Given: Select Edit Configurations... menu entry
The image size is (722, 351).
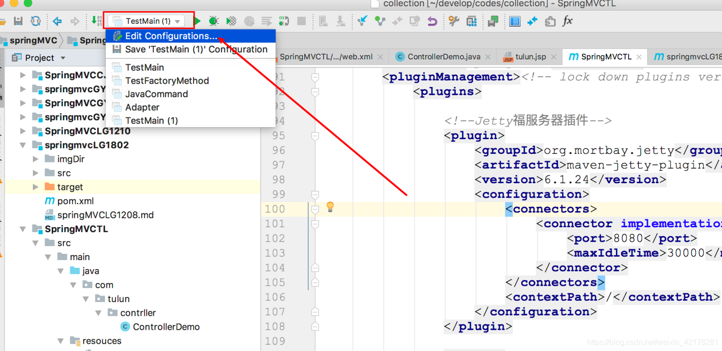Looking at the screenshot, I should (x=191, y=36).
